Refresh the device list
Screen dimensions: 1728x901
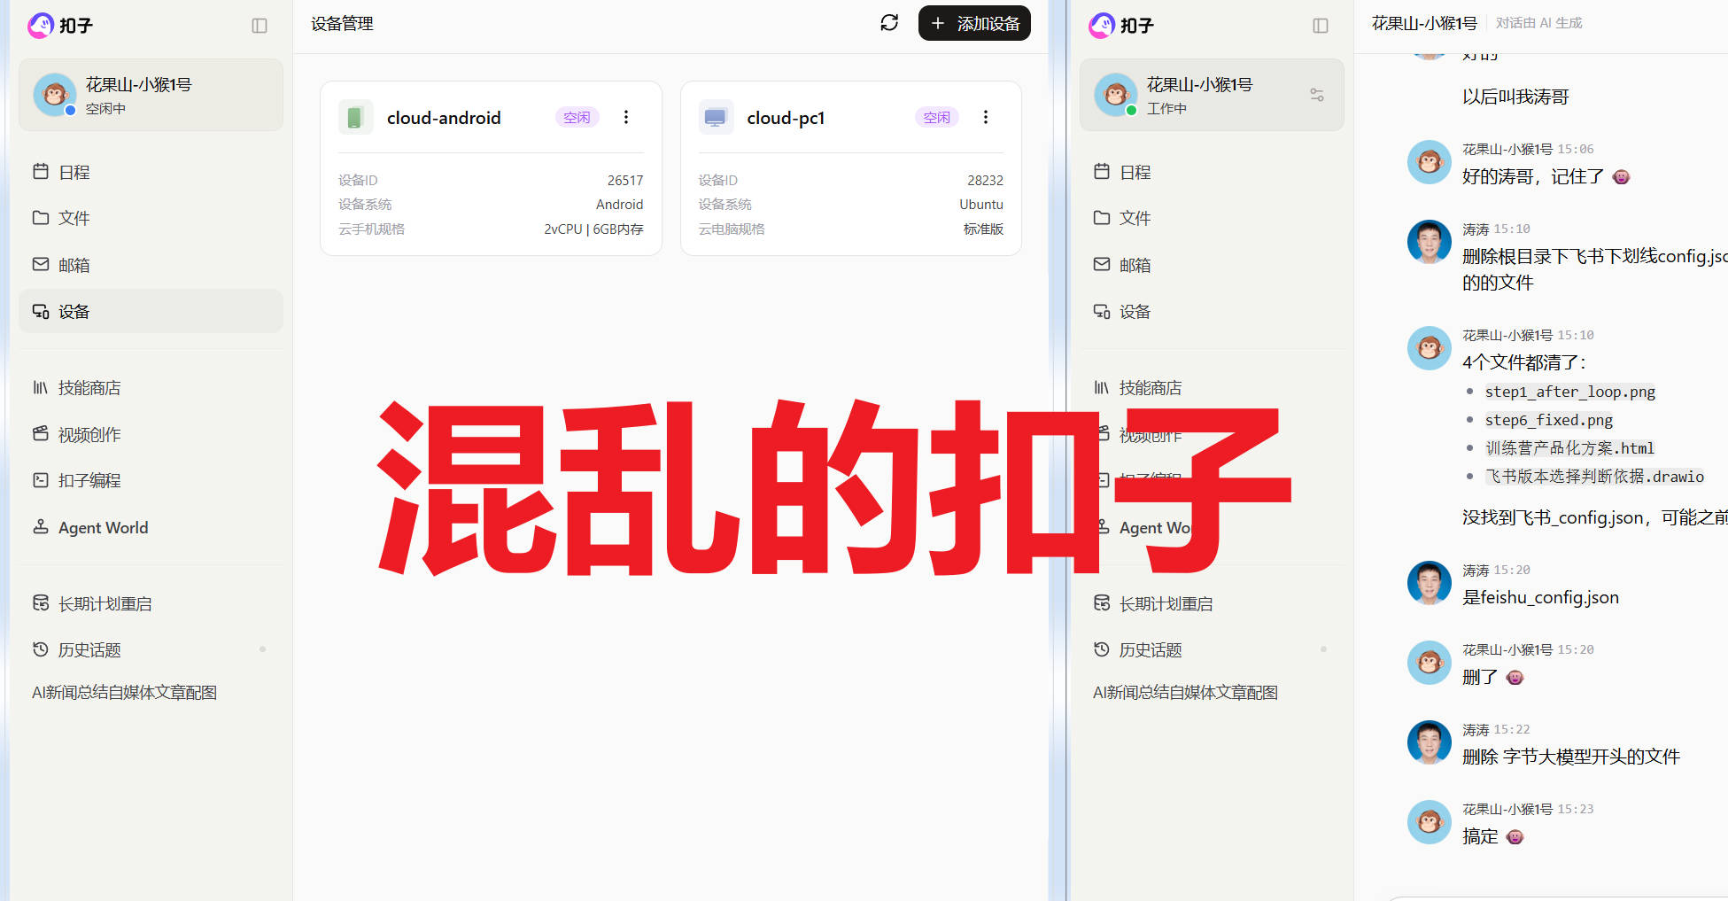[889, 23]
